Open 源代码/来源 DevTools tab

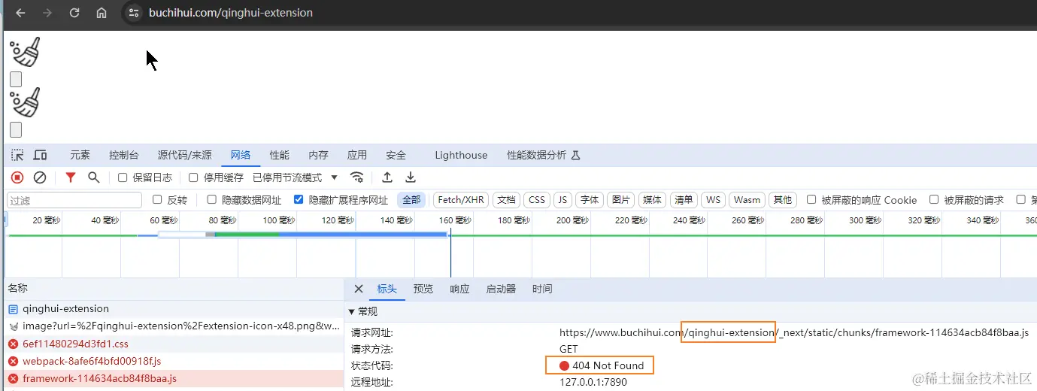pyautogui.click(x=184, y=155)
